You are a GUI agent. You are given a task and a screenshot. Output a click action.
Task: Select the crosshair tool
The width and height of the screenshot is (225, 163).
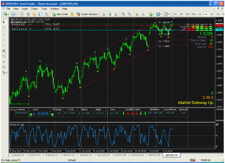coord(4,28)
